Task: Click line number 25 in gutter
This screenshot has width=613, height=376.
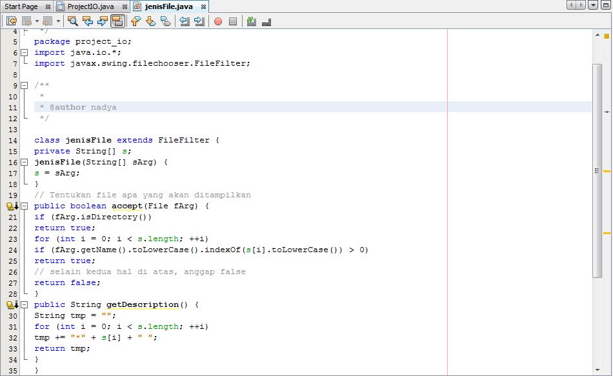Action: [13, 261]
